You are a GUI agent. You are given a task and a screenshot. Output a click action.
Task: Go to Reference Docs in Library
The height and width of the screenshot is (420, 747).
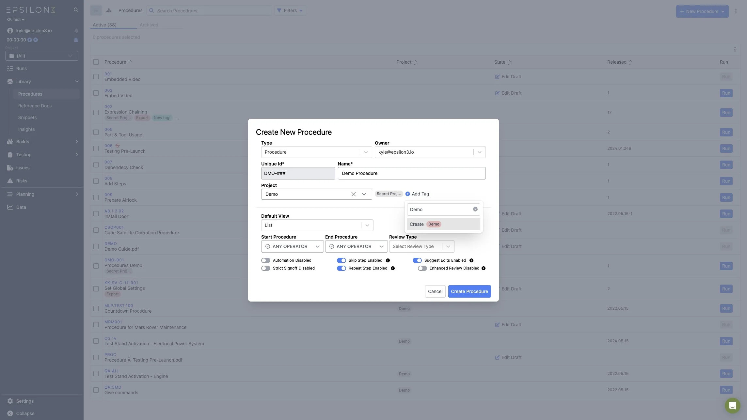(x=35, y=106)
